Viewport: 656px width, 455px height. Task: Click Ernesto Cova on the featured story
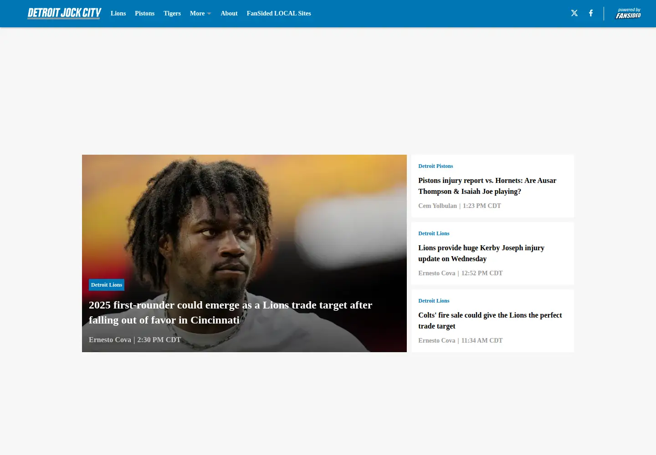tap(110, 340)
